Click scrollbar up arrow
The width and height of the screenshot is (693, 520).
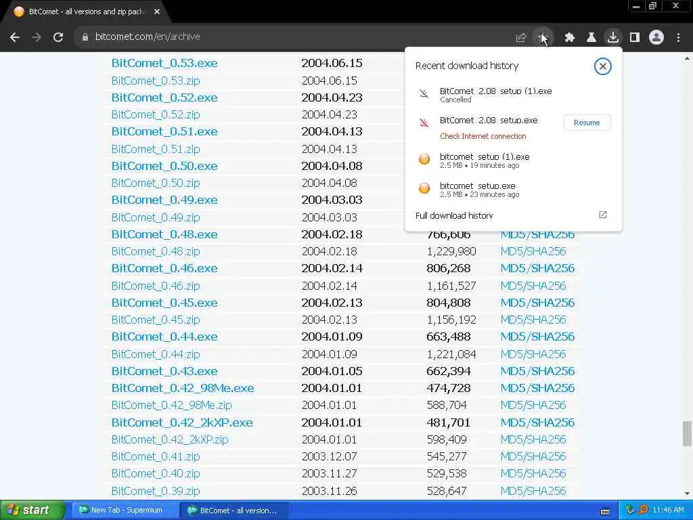[x=687, y=58]
